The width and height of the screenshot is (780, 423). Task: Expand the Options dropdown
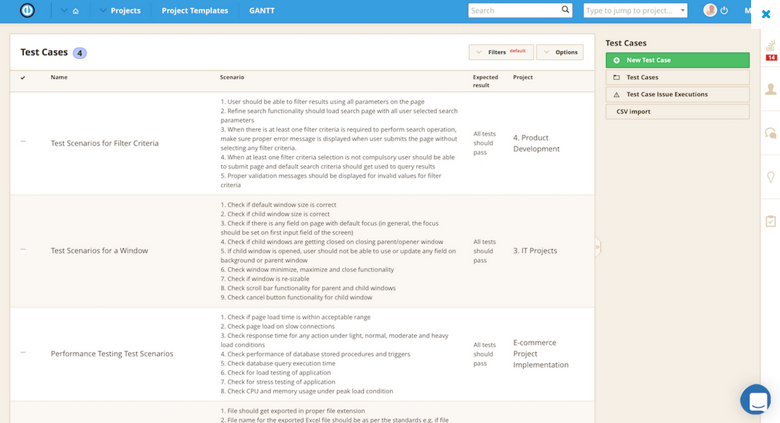tap(560, 52)
